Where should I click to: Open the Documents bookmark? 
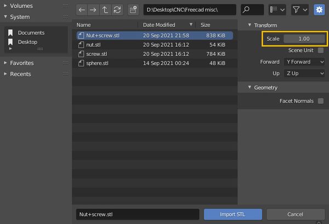pyautogui.click(x=31, y=33)
